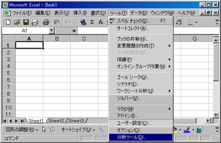Click the Decrease Decimal icon

(179, 22)
